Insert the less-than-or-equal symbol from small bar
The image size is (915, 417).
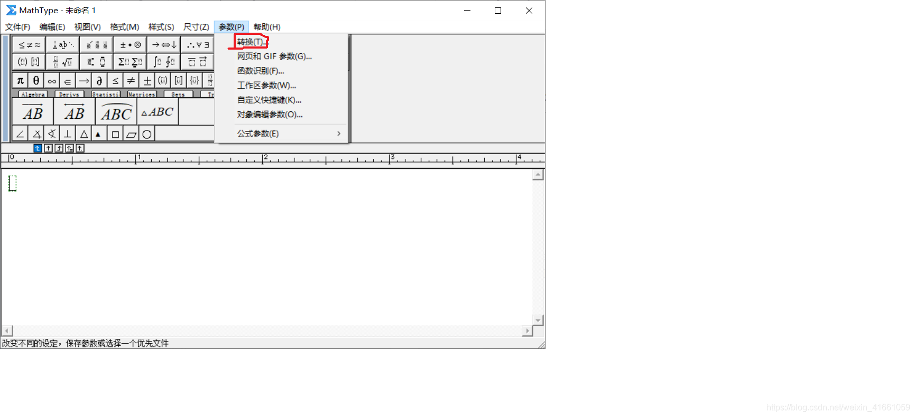115,80
